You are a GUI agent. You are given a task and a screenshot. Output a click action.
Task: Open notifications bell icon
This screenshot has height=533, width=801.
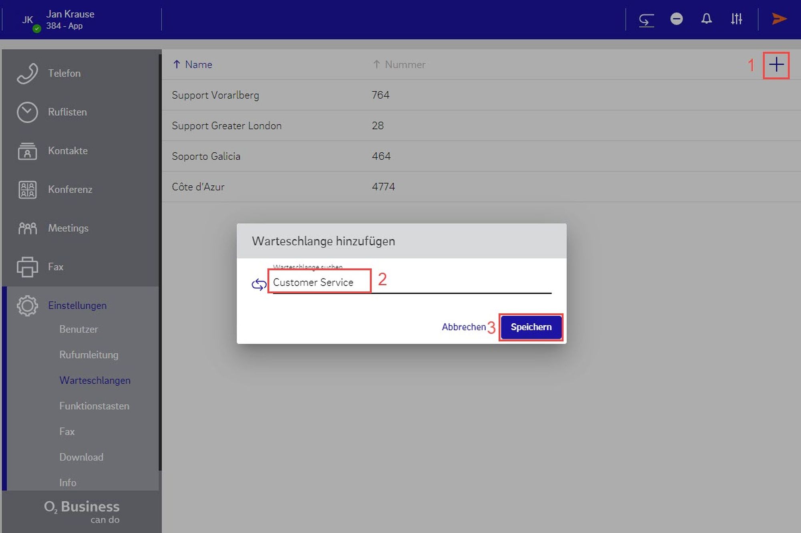tap(706, 19)
